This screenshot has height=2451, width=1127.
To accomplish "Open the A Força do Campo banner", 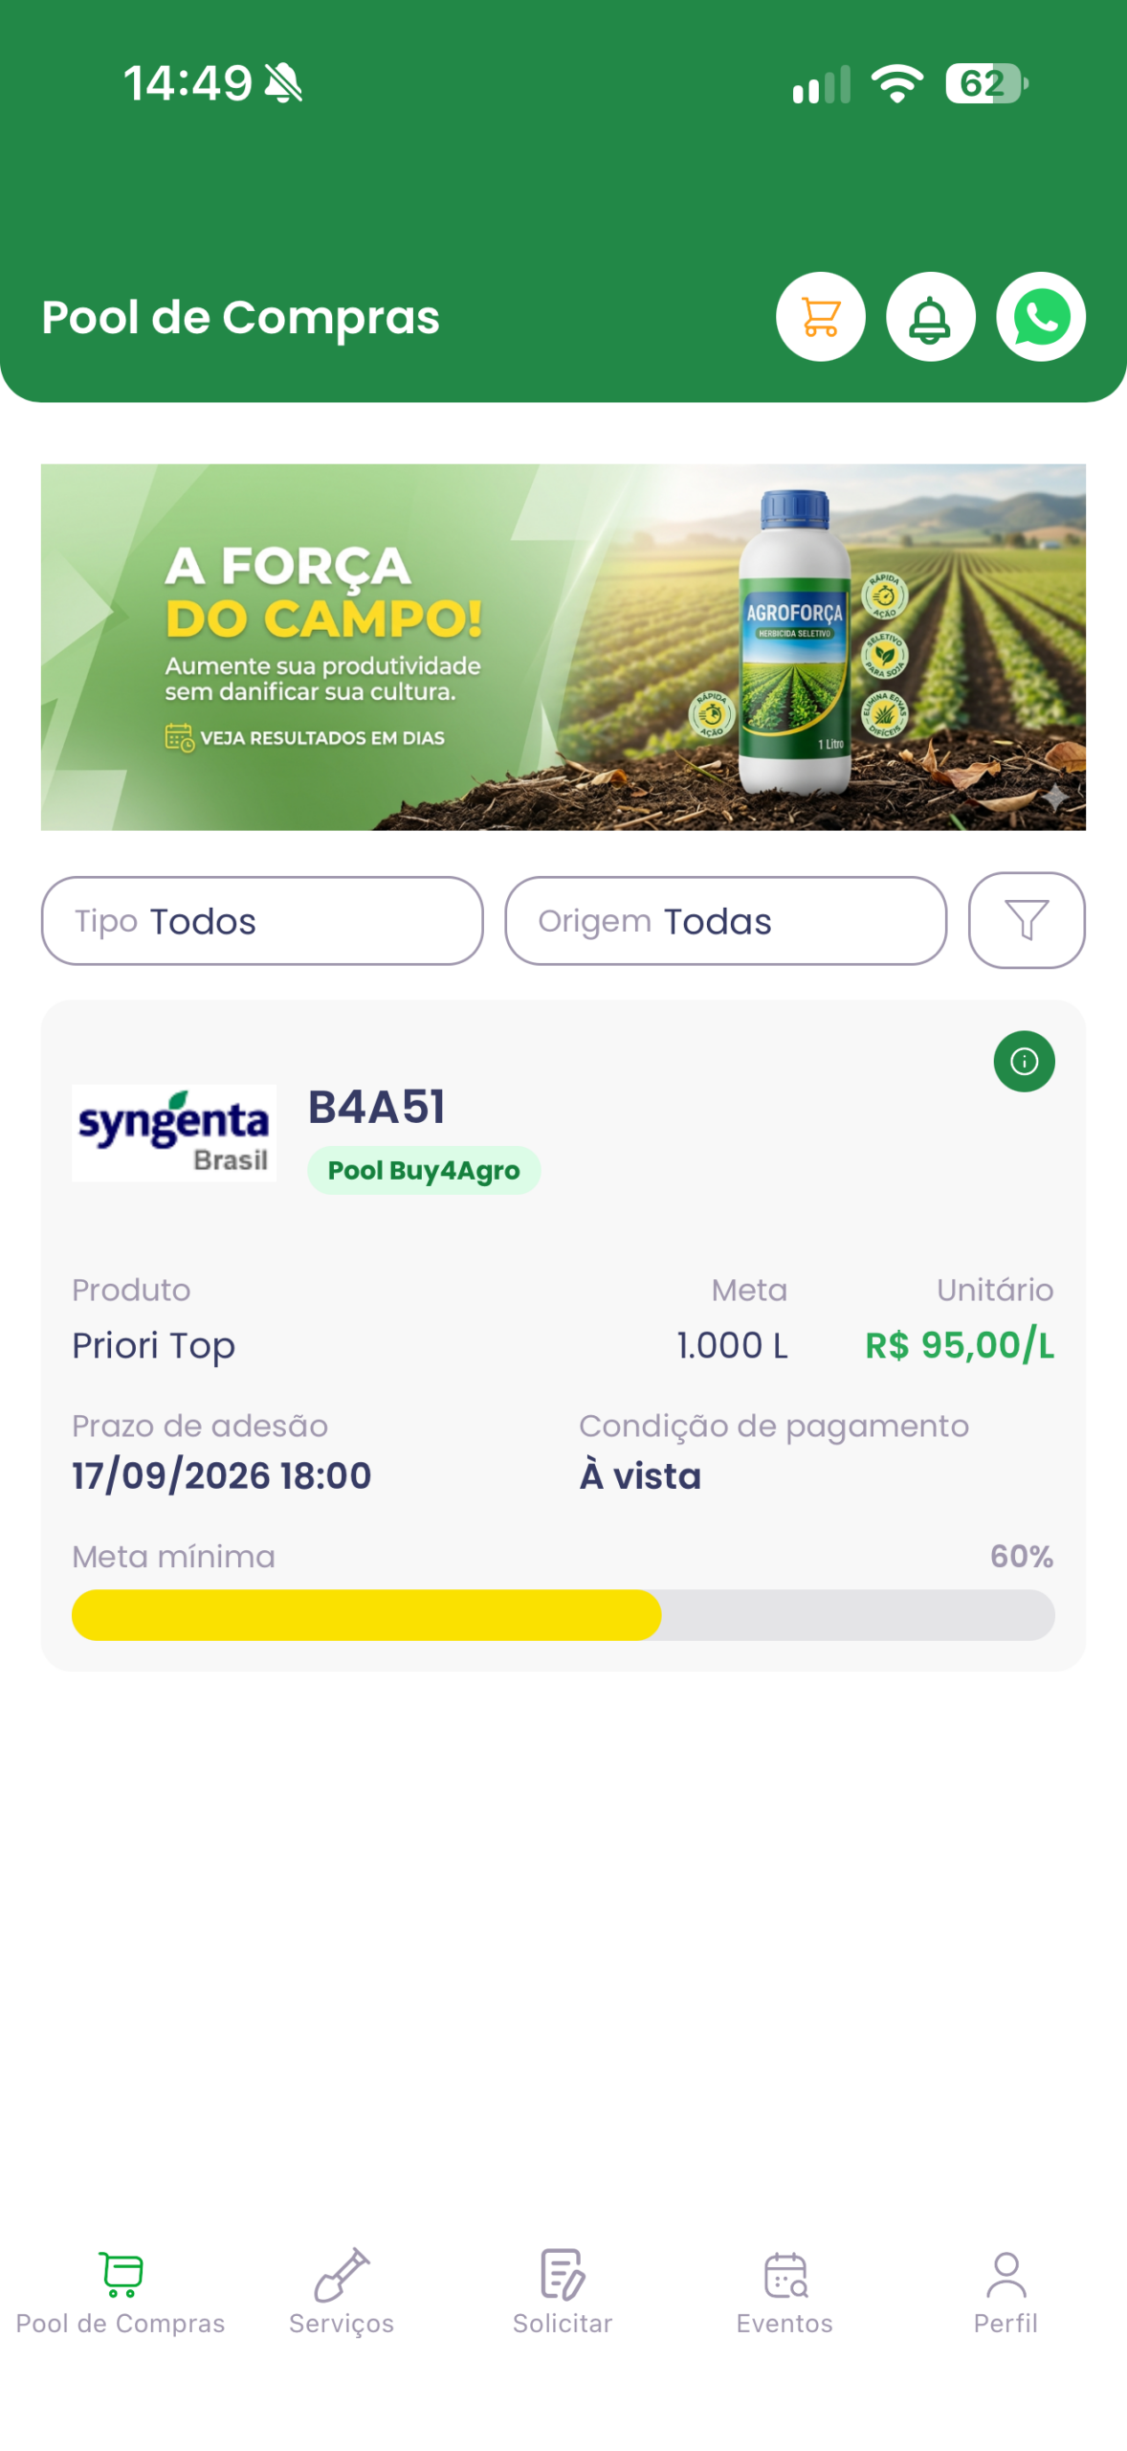I will (x=563, y=647).
